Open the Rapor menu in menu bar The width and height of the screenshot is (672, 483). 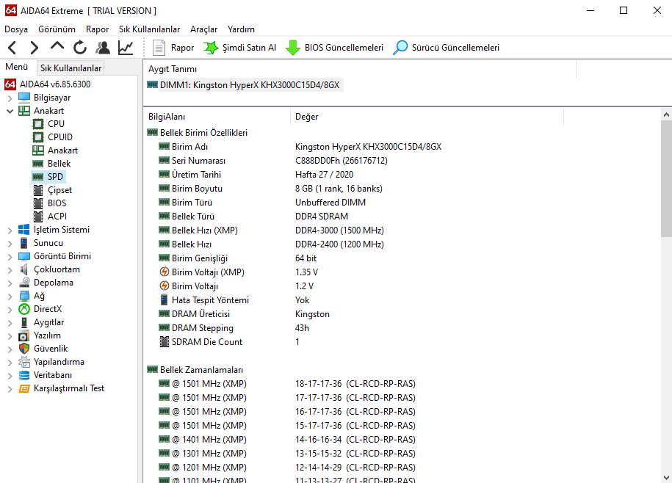[x=97, y=29]
